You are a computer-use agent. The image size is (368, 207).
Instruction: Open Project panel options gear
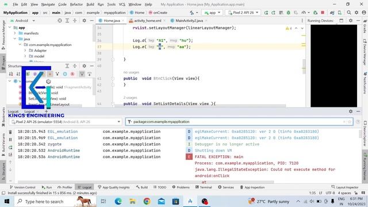85,21
